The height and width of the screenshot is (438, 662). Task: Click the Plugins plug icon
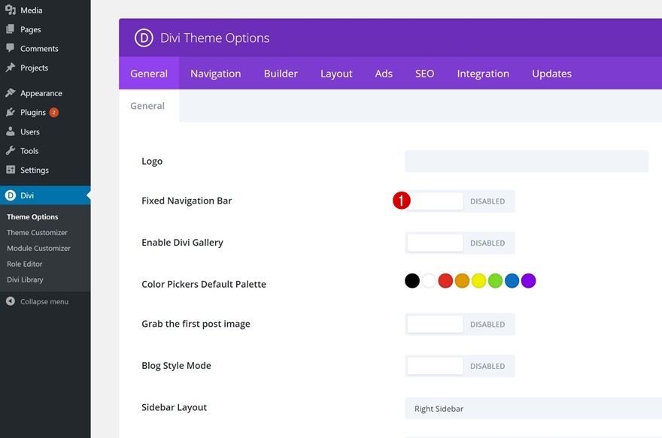(11, 113)
